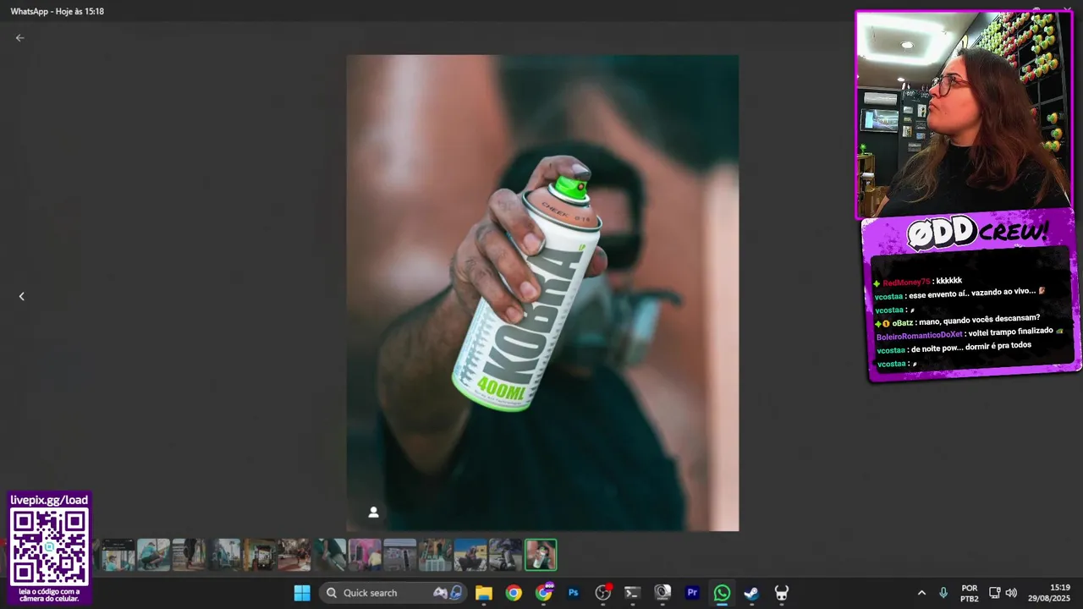Open the first Google Chrome taskbar icon

tap(514, 593)
